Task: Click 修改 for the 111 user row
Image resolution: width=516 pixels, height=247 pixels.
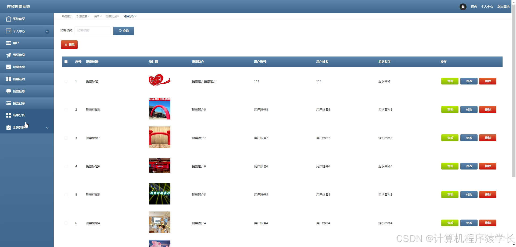Action: point(469,81)
